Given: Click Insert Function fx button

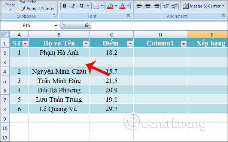Looking at the screenshot, I should pos(86,25).
